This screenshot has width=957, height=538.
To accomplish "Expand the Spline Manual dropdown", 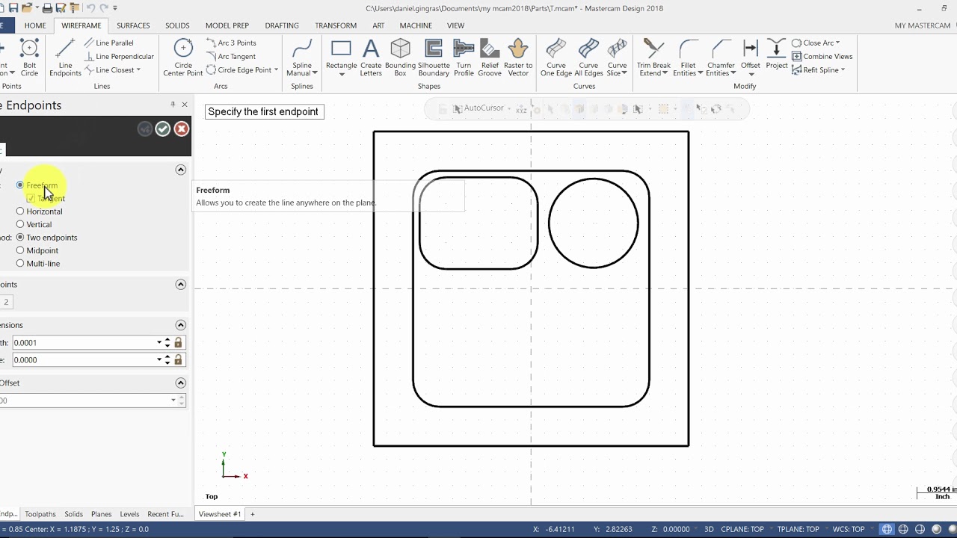I will click(x=315, y=73).
